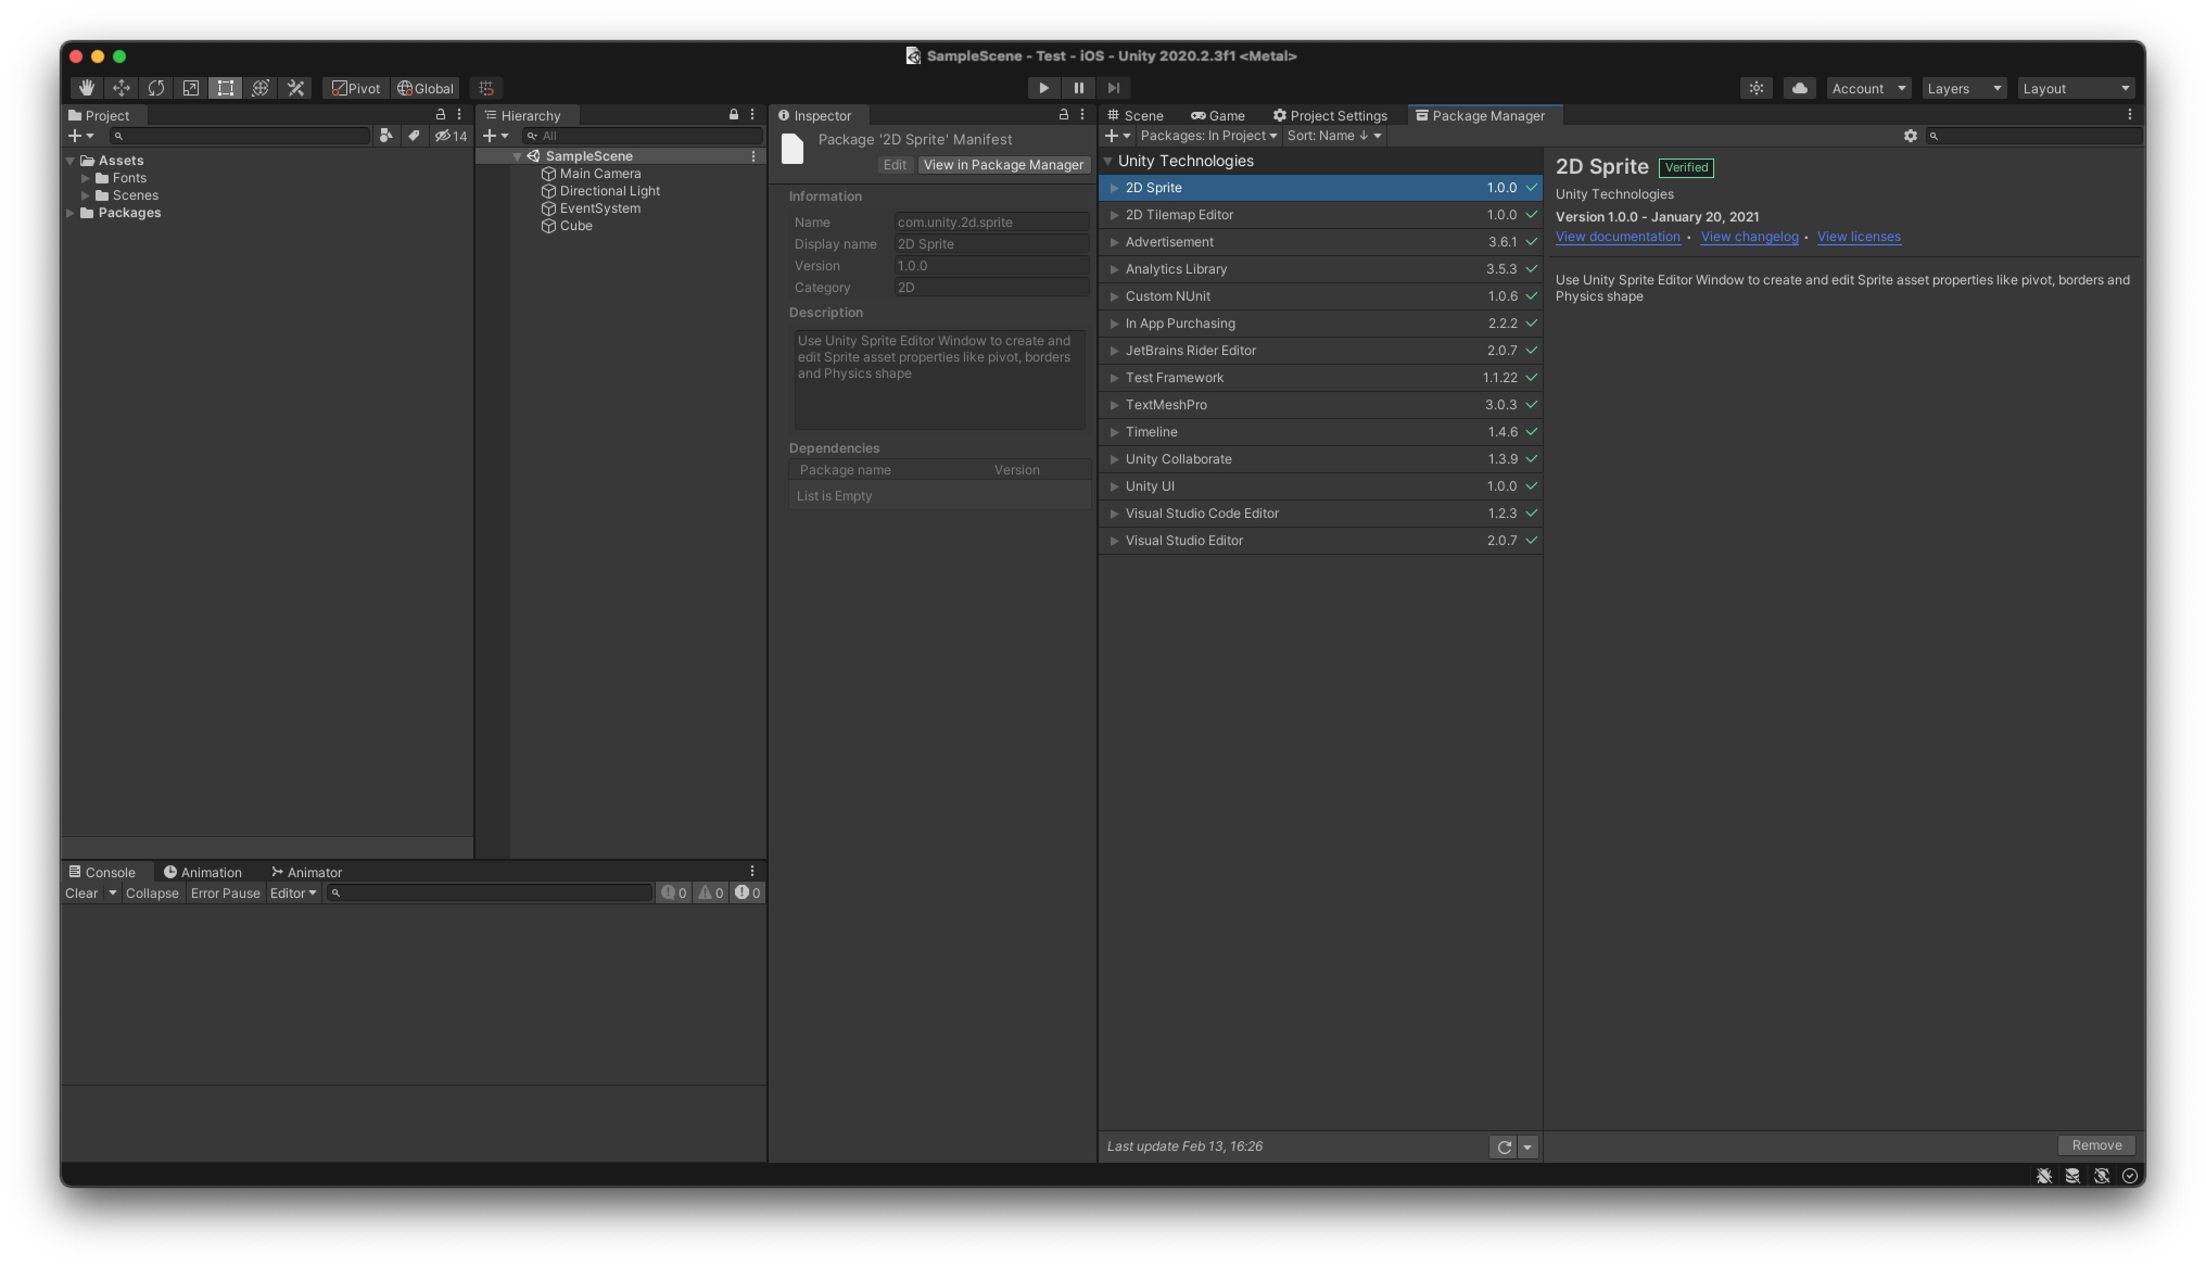Open Sort: Name dropdown
Viewport: 2206px width, 1267px height.
[x=1334, y=136]
